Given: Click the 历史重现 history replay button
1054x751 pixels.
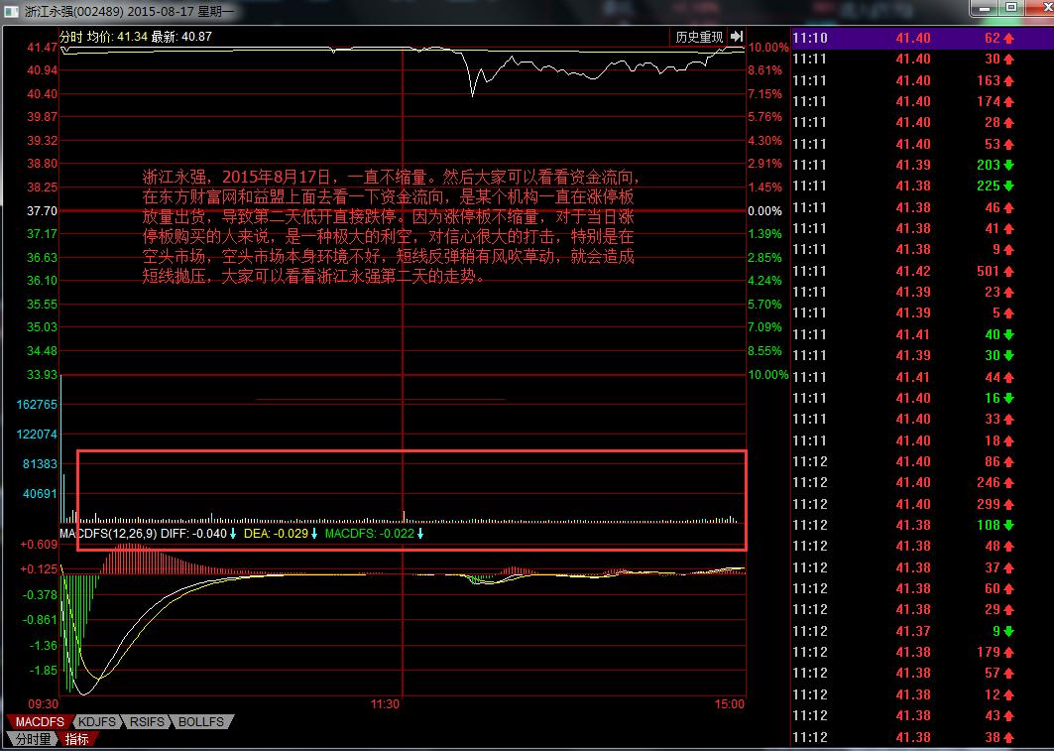Looking at the screenshot, I should 699,37.
